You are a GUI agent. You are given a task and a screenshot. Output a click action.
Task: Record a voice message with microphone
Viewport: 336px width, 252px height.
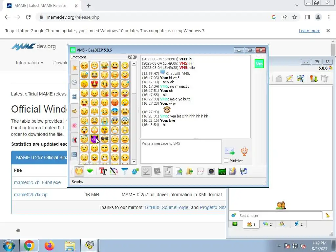pos(244,151)
